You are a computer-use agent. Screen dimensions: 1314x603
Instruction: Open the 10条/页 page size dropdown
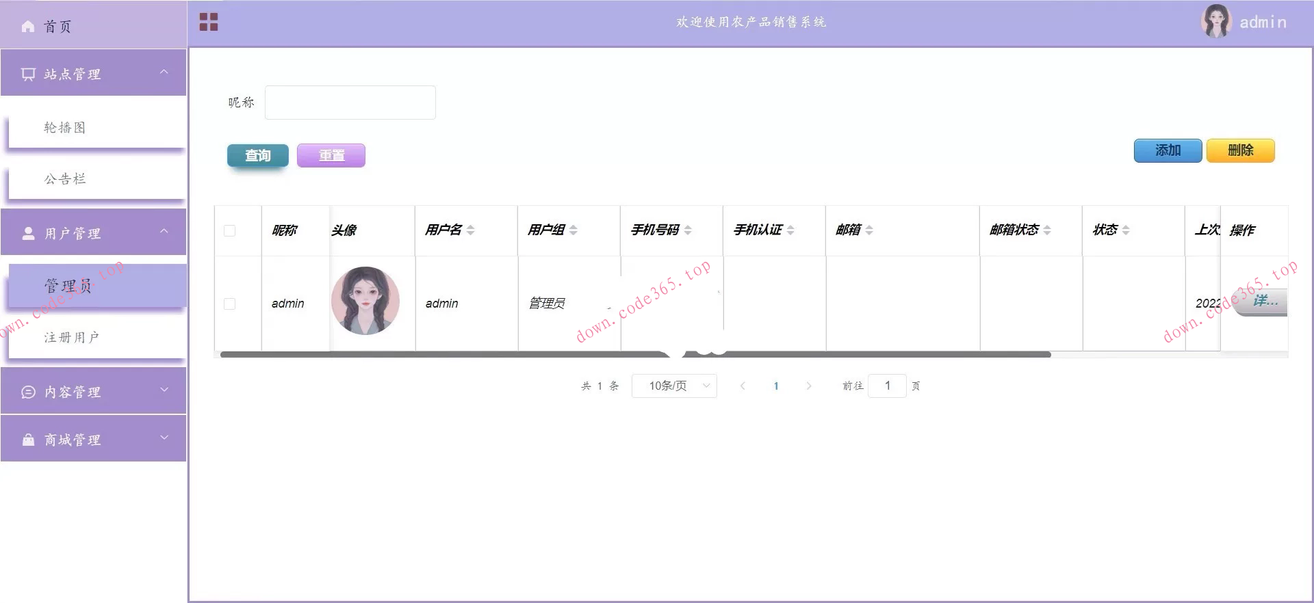tap(674, 386)
